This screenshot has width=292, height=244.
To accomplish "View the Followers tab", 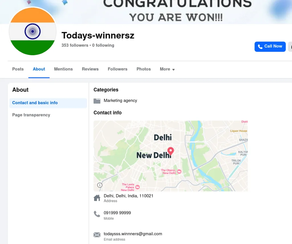I will tap(117, 69).
